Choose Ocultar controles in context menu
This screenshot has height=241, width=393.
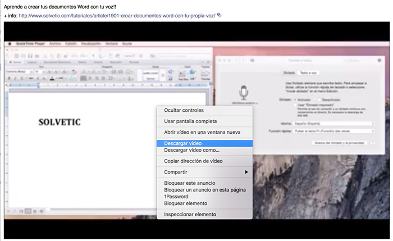click(x=204, y=110)
